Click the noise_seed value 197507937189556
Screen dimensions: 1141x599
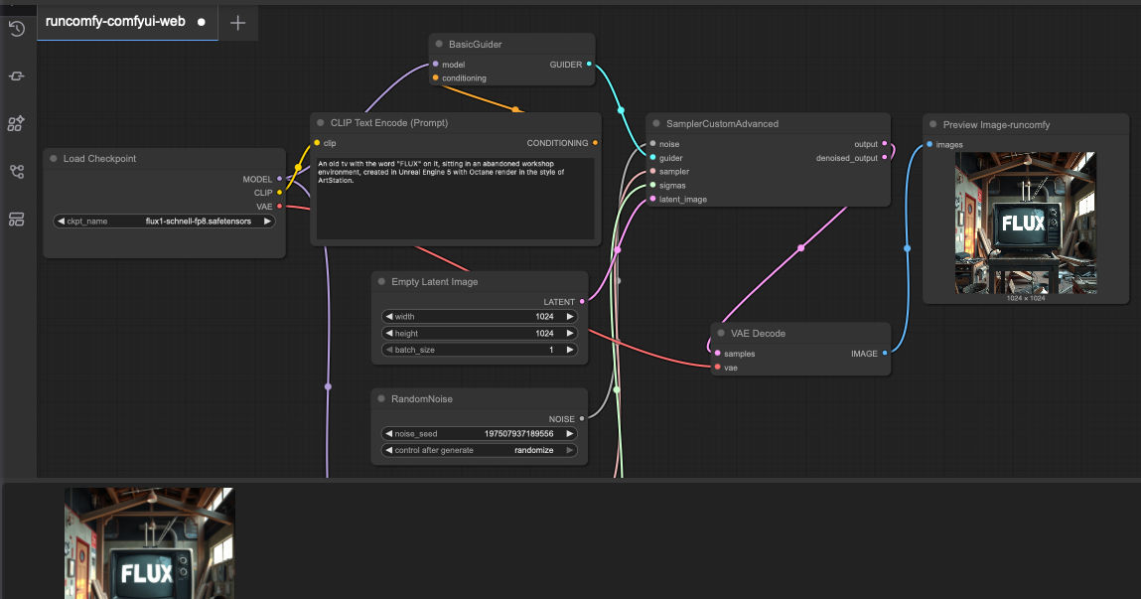pos(518,434)
